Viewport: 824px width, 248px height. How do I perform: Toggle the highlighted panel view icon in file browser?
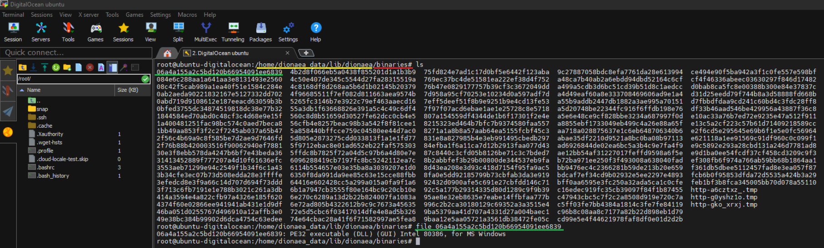pos(112,67)
